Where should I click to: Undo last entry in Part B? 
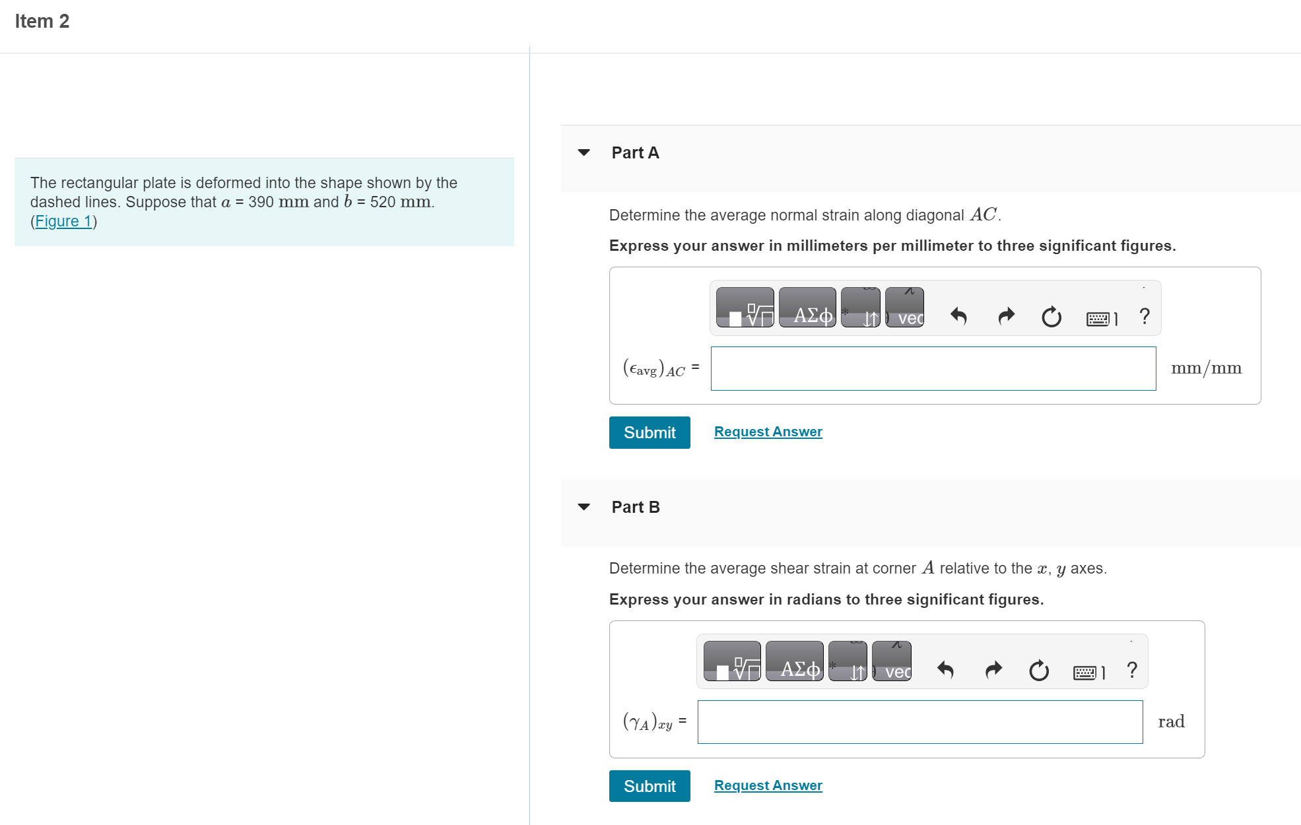coord(945,671)
